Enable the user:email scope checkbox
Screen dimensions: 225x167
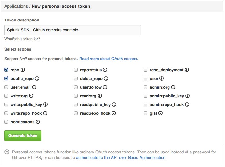6,87
